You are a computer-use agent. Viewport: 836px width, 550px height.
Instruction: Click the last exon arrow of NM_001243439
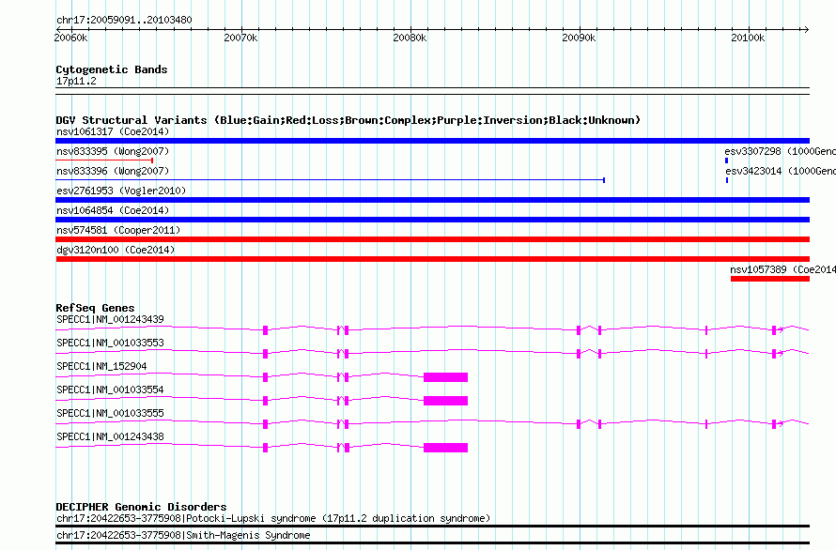[x=778, y=330]
